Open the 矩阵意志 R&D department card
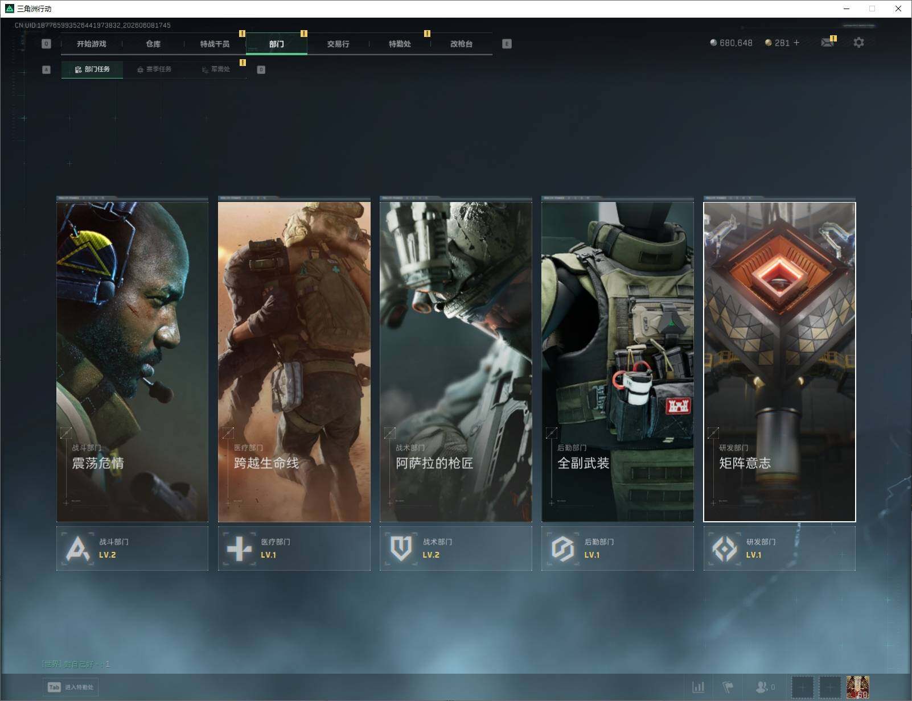 (x=779, y=361)
